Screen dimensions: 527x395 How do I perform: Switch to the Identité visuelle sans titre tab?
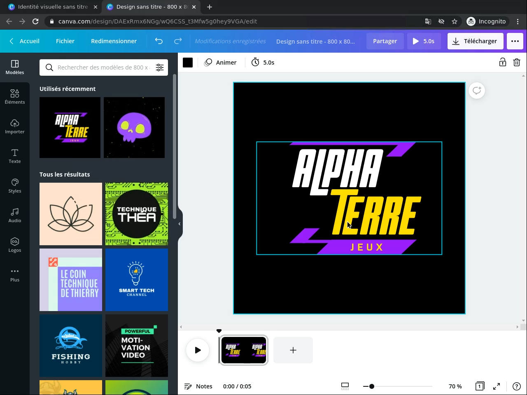click(53, 7)
